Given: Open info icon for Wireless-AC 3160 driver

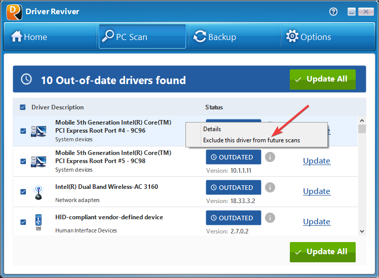Looking at the screenshot, I should coord(270,187).
